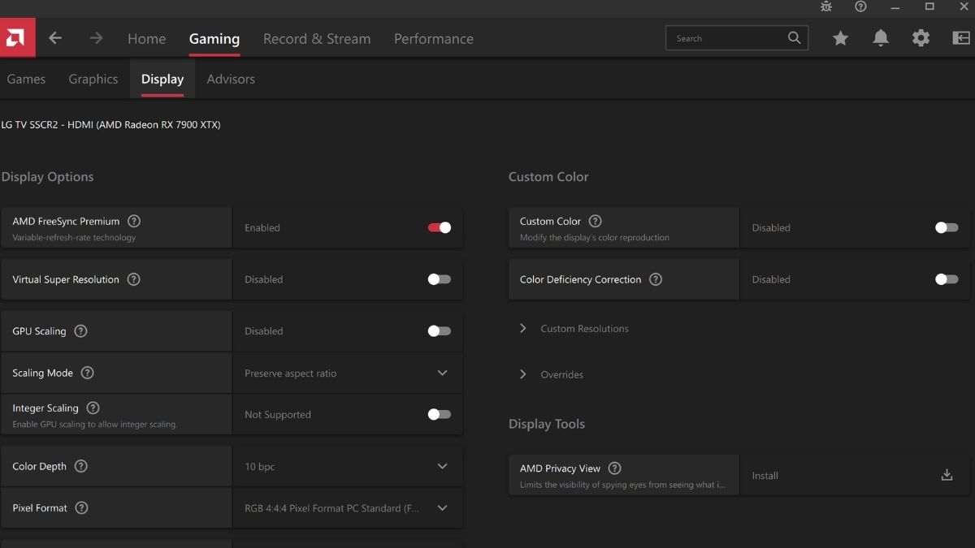975x548 pixels.
Task: Show help for Custom Color
Action: point(596,221)
